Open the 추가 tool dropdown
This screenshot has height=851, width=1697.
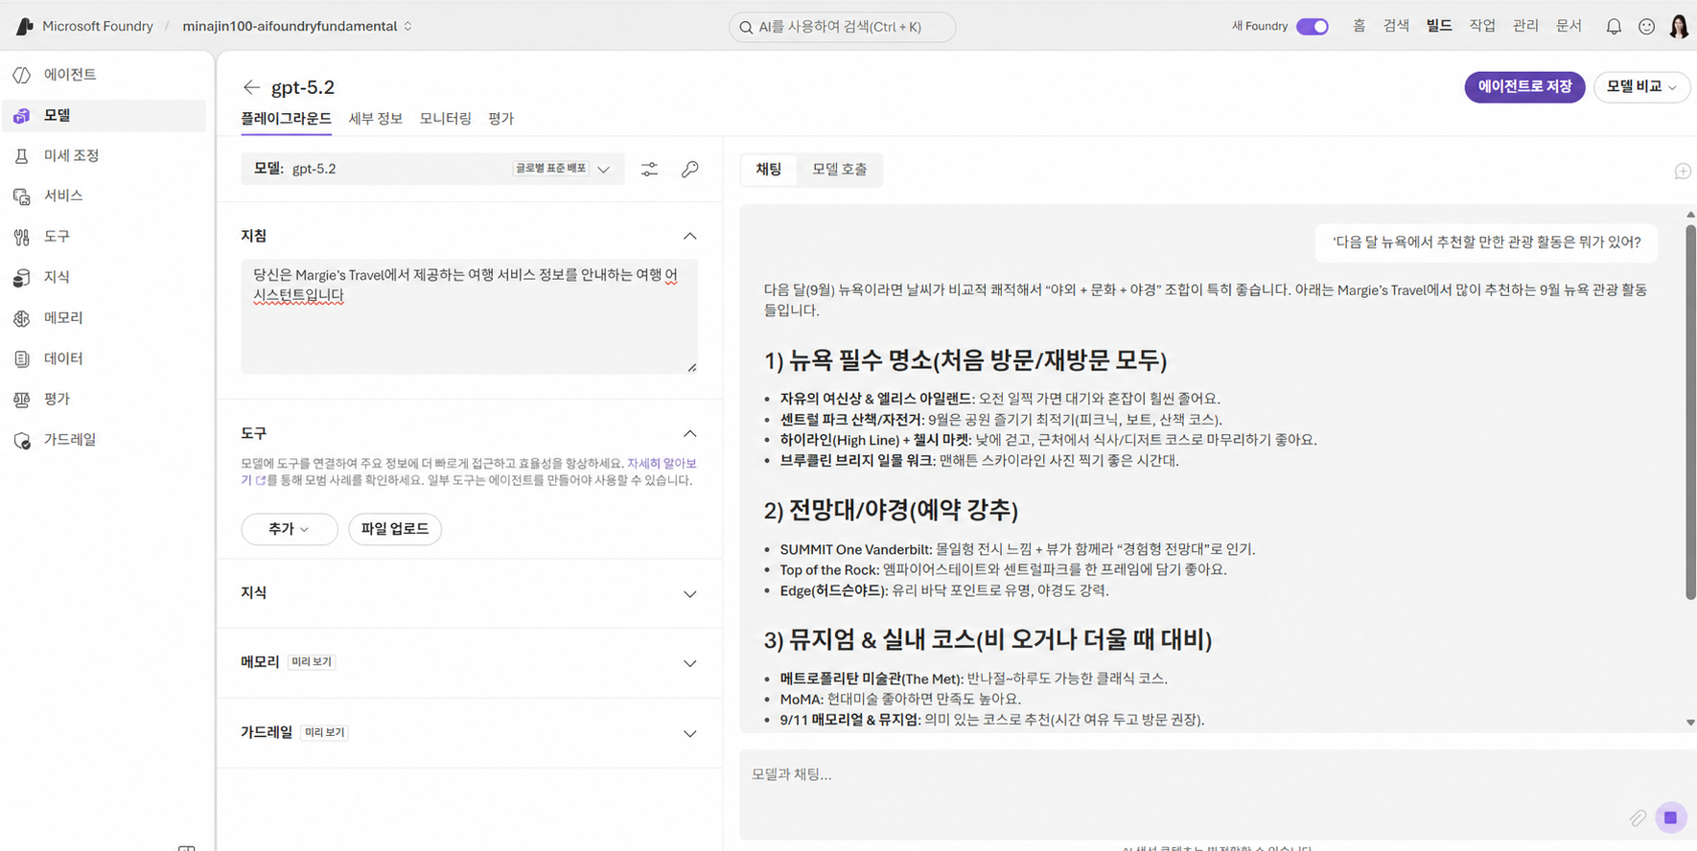click(290, 529)
